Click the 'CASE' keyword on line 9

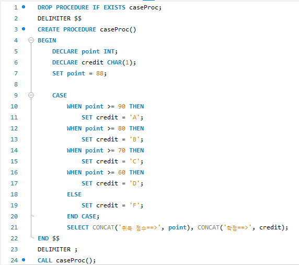tap(60, 95)
